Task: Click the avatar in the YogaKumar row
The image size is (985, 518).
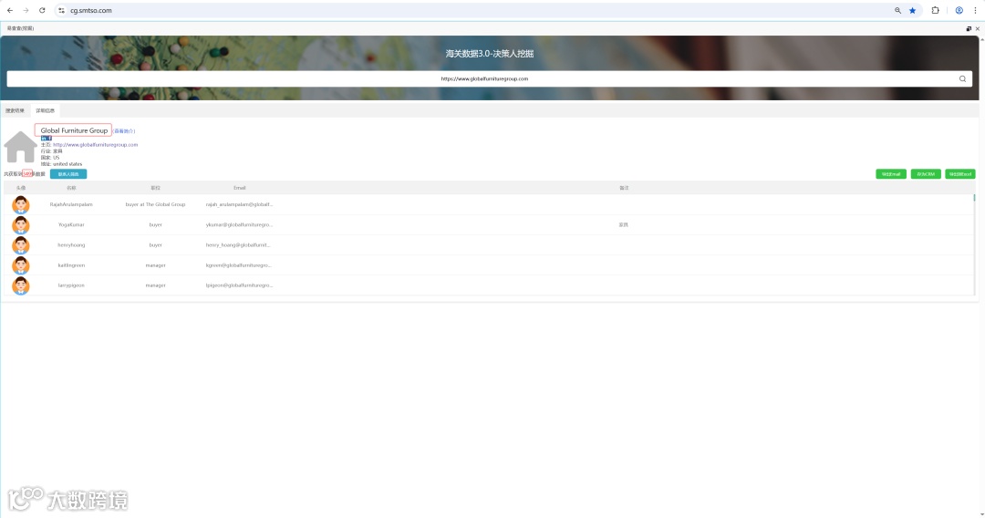Action: tap(21, 224)
